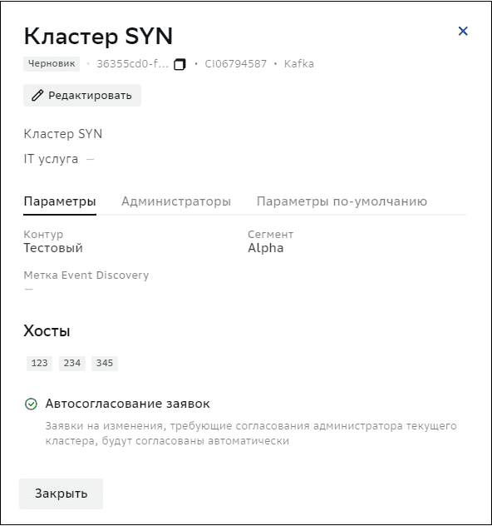
Task: Click the CI06794587 identifier
Action: 236,64
